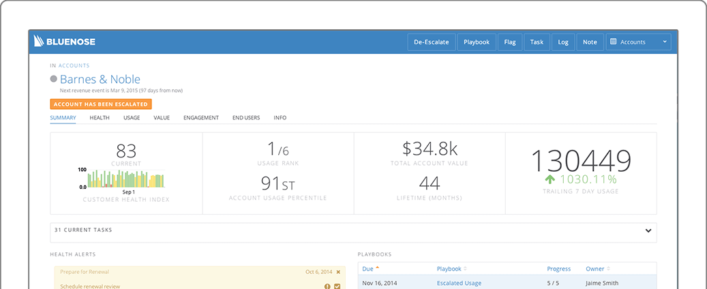Screen dimensions: 707x289
Task: Click the exclamation icon on Schedule renewal review
Action: coord(327,286)
